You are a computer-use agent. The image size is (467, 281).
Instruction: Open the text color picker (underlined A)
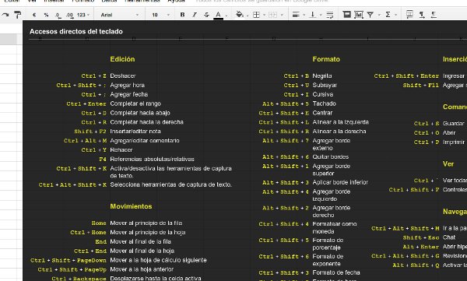(x=218, y=15)
